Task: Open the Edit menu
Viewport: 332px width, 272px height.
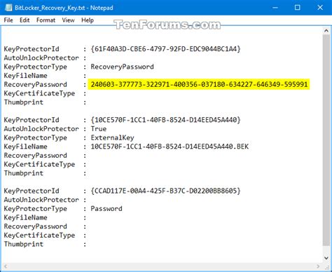Action: tap(25, 20)
